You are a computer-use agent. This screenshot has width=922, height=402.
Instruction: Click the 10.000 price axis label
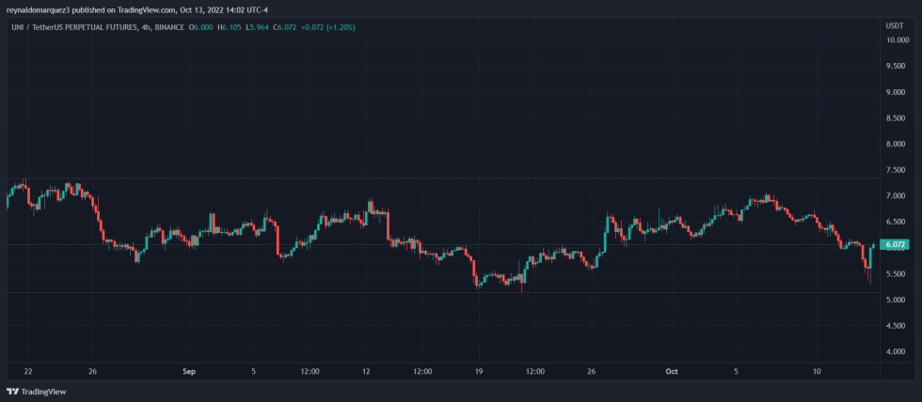click(897, 40)
